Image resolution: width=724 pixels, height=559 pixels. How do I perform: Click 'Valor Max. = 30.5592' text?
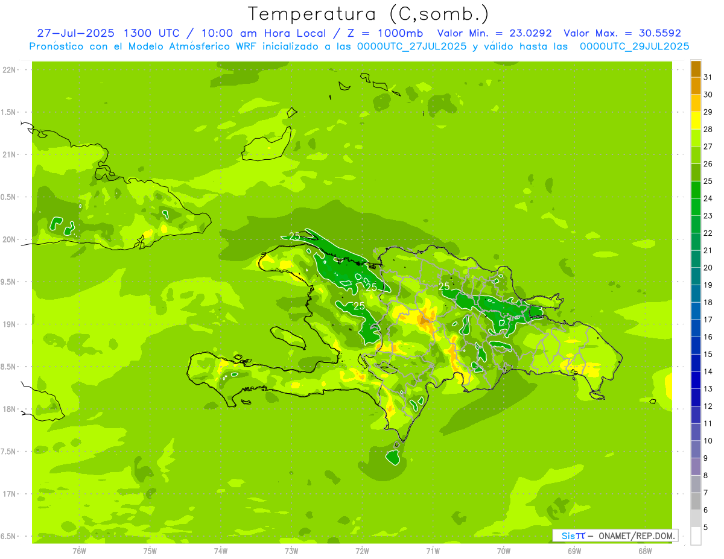tap(623, 33)
